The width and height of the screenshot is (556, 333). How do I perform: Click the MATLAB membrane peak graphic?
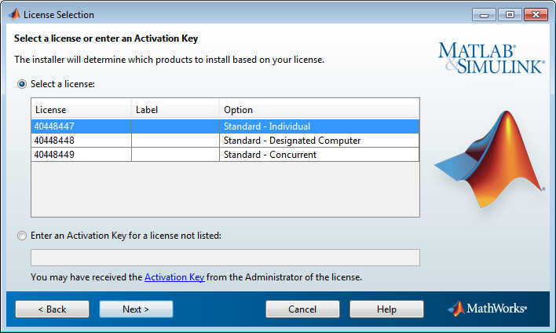pyautogui.click(x=490, y=159)
